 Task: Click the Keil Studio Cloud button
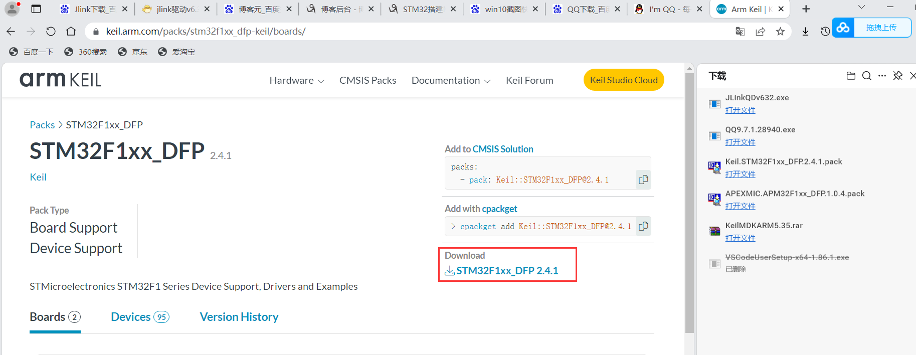624,80
